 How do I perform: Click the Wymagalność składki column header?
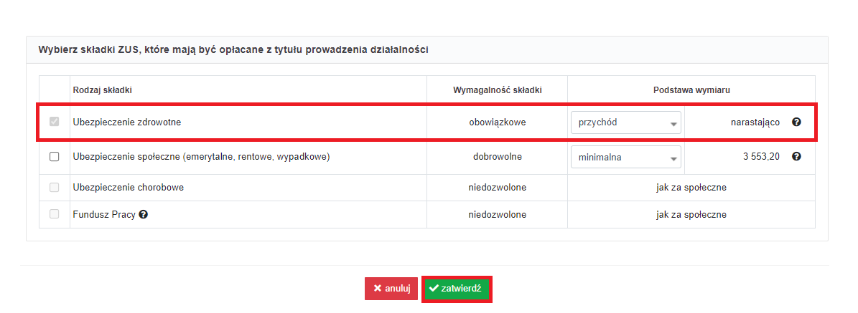pyautogui.click(x=497, y=90)
